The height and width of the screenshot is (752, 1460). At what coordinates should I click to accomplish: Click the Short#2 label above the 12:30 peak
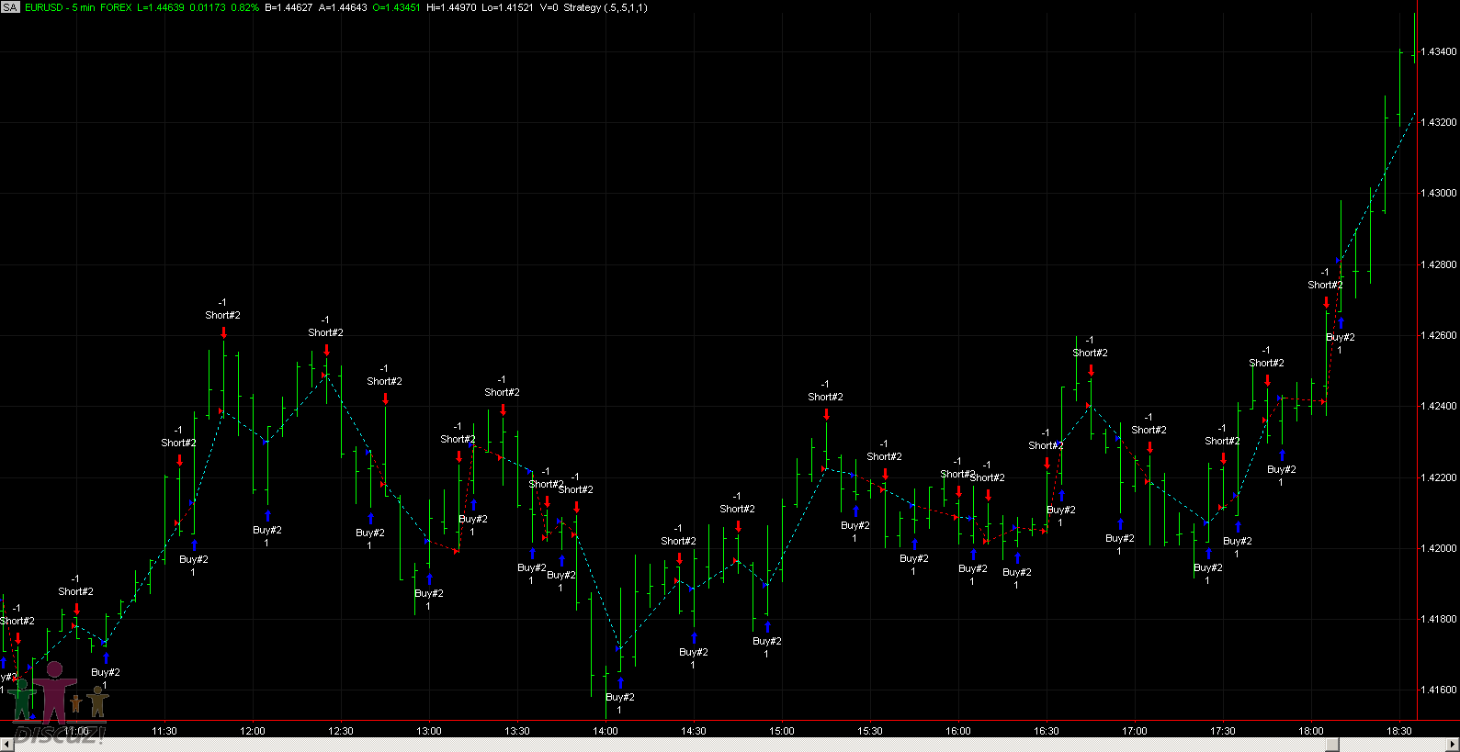pyautogui.click(x=326, y=332)
